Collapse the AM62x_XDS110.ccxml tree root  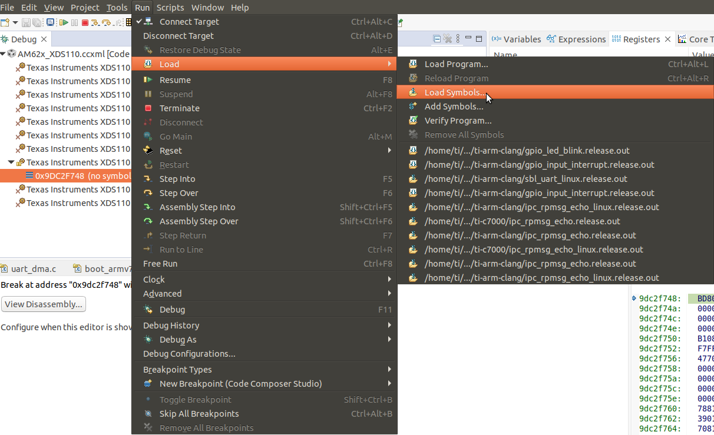pos(4,54)
